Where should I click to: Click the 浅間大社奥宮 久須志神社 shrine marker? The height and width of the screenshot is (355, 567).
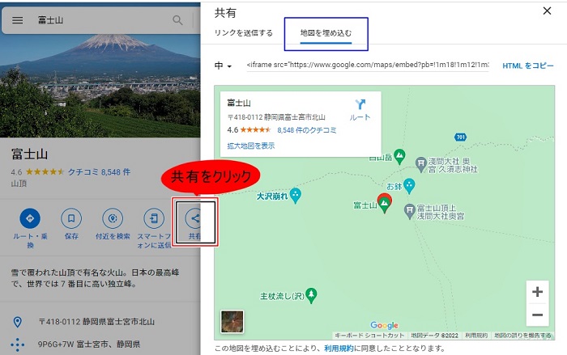(420, 164)
